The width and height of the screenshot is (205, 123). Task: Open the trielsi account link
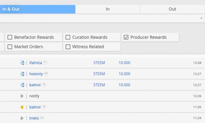coord(34,118)
